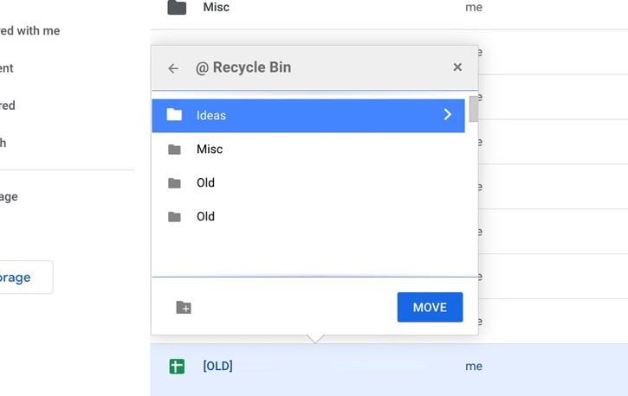Screen dimensions: 628x396
Task: Create a new folder with the plus-folder icon
Action: tap(184, 307)
